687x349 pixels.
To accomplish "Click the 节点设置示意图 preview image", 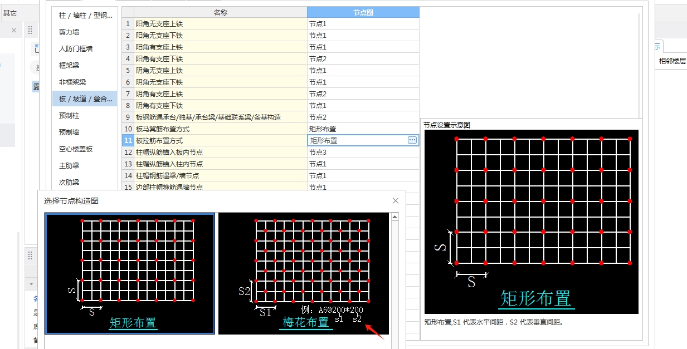I will (x=532, y=222).
